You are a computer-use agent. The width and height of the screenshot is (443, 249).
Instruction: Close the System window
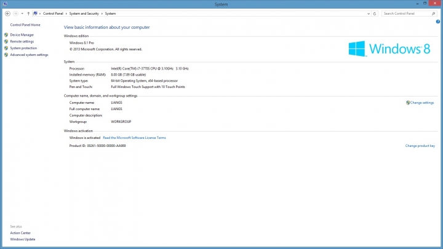435,4
